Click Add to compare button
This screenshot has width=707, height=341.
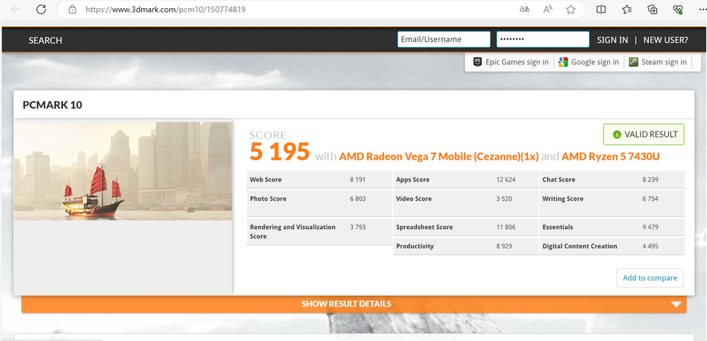tap(650, 278)
